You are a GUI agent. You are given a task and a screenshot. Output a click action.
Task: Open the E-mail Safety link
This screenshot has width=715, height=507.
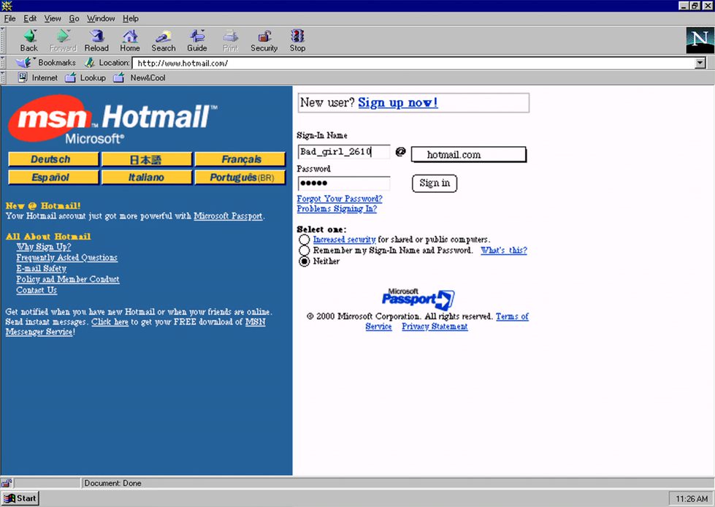[42, 269]
